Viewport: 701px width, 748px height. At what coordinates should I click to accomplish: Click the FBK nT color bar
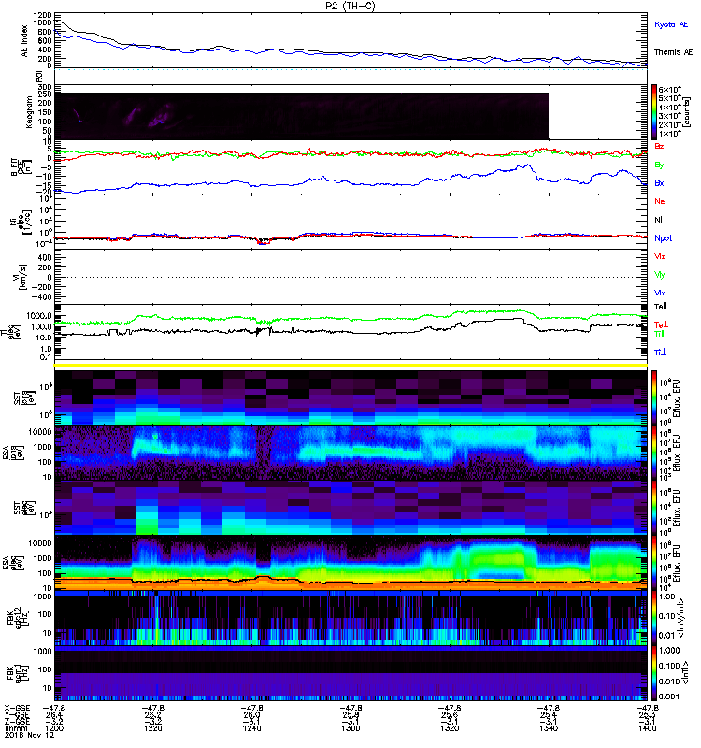pyautogui.click(x=654, y=672)
